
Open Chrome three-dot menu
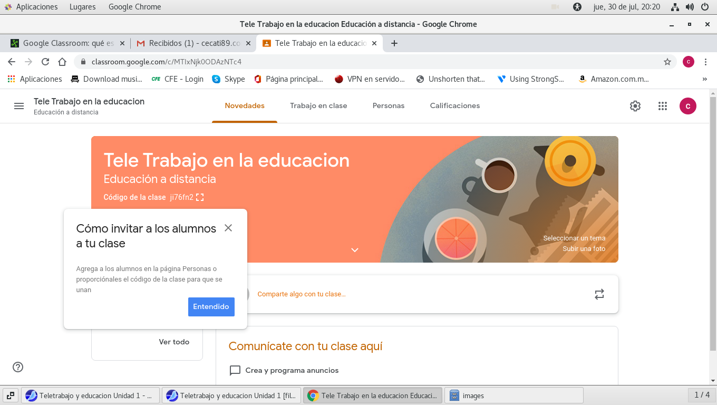click(x=706, y=62)
